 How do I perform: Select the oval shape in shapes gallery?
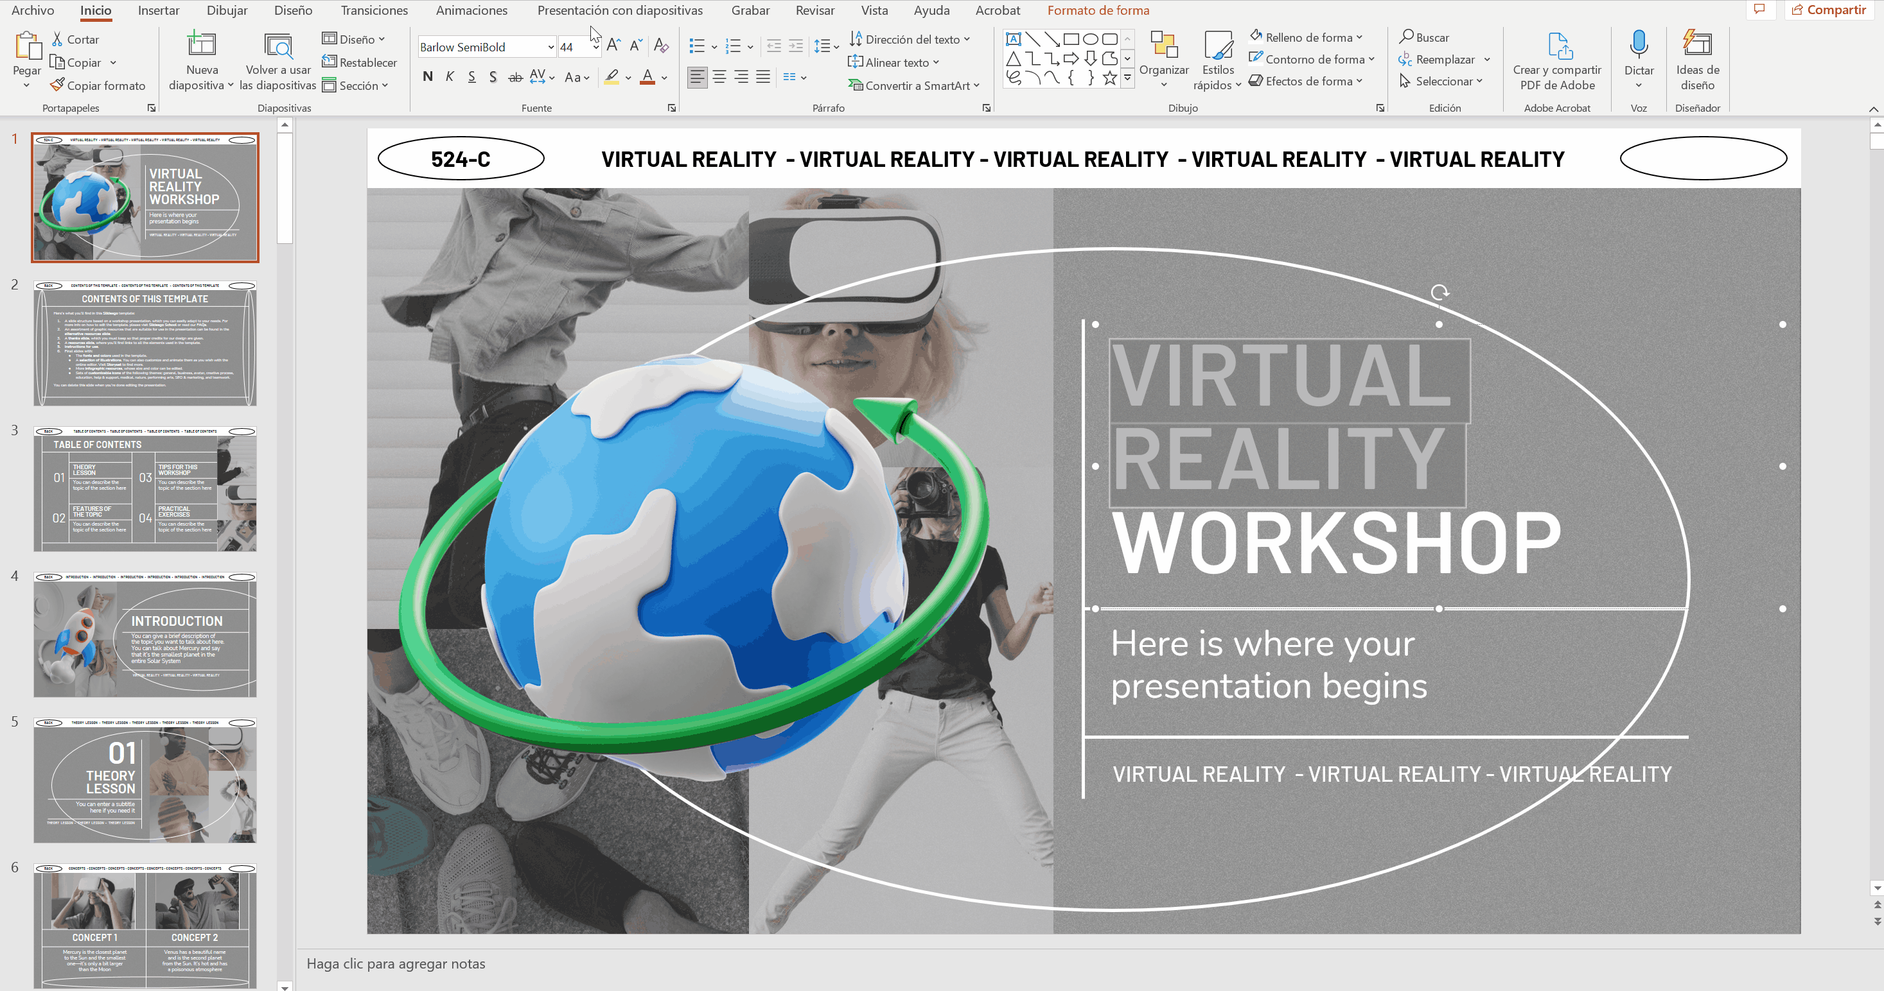coord(1091,39)
